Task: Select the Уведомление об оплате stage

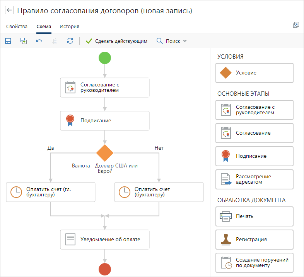Action: pyautogui.click(x=104, y=239)
